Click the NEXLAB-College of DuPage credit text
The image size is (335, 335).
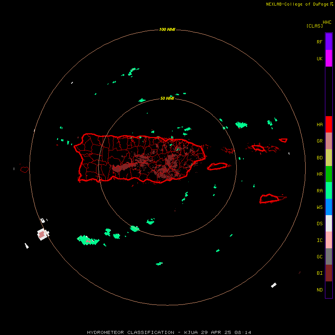click(x=297, y=4)
